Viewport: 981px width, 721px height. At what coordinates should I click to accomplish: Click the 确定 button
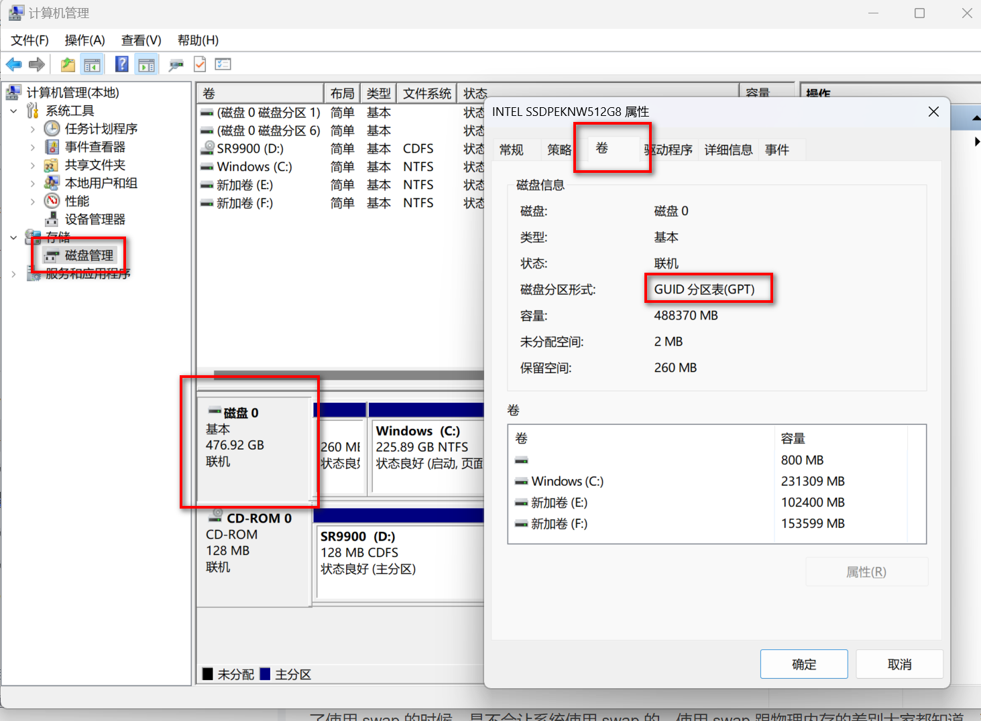[803, 664]
